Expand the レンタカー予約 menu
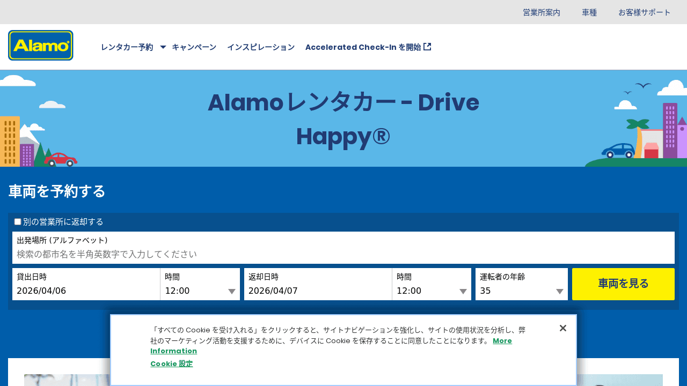 click(x=127, y=47)
